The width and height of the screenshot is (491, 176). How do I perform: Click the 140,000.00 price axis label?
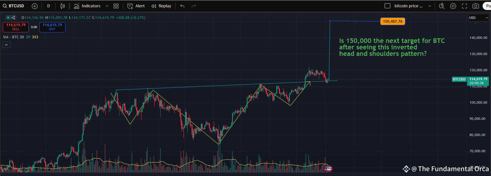478,38
